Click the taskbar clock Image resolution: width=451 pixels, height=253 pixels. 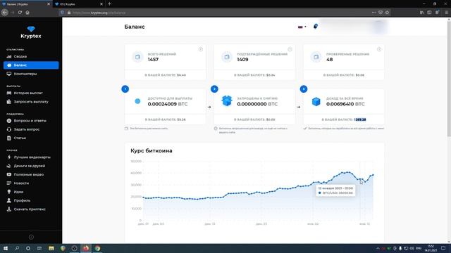431,248
